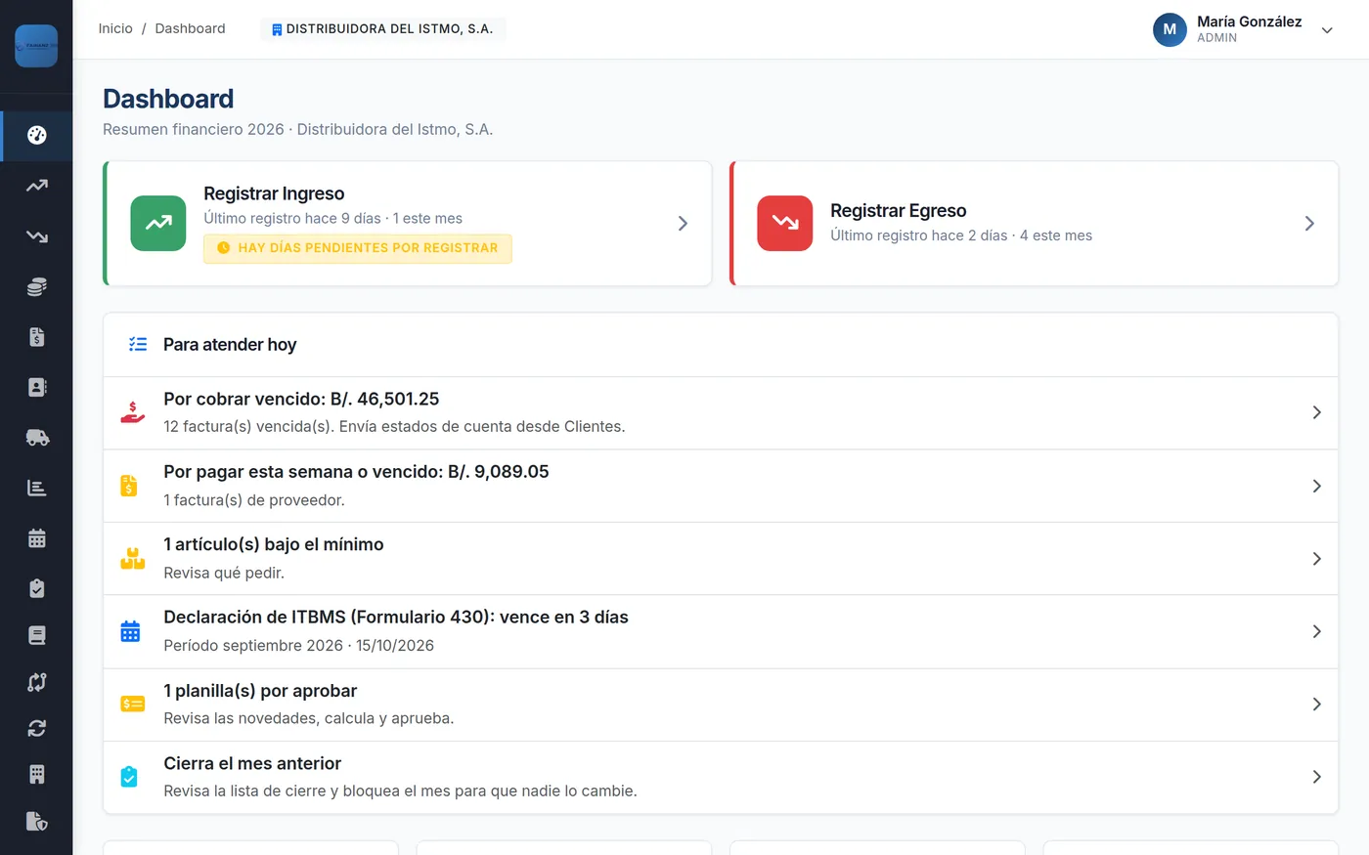
Task: Open the book ledger icon in sidebar
Action: coord(37,636)
